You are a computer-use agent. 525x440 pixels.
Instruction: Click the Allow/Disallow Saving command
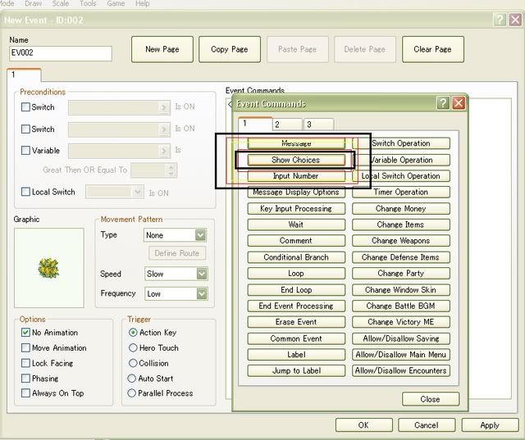[x=401, y=338]
